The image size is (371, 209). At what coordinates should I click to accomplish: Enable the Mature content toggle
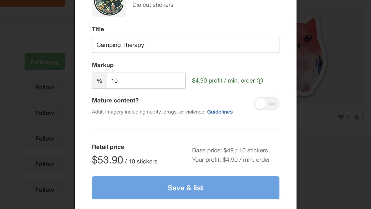[266, 104]
